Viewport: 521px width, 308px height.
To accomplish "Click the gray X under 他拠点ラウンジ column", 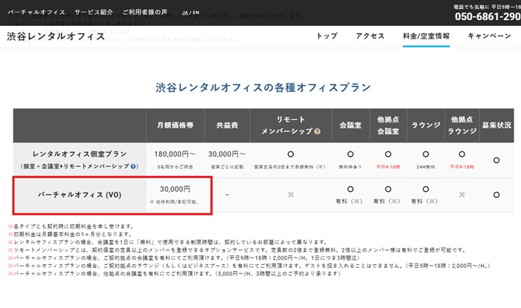I will pos(462,194).
